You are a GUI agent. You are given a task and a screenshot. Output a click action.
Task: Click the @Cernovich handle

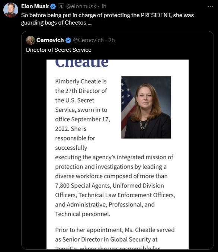[x=88, y=40]
